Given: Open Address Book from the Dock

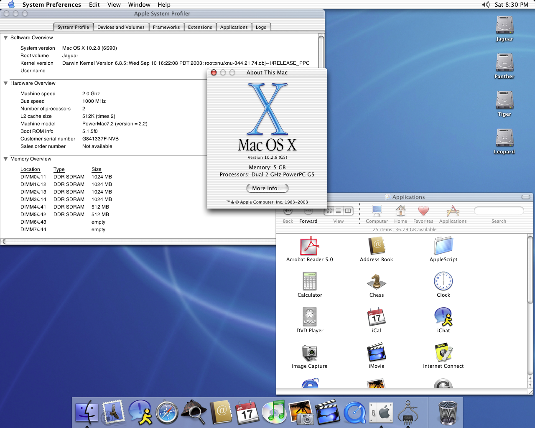Looking at the screenshot, I should (220, 412).
